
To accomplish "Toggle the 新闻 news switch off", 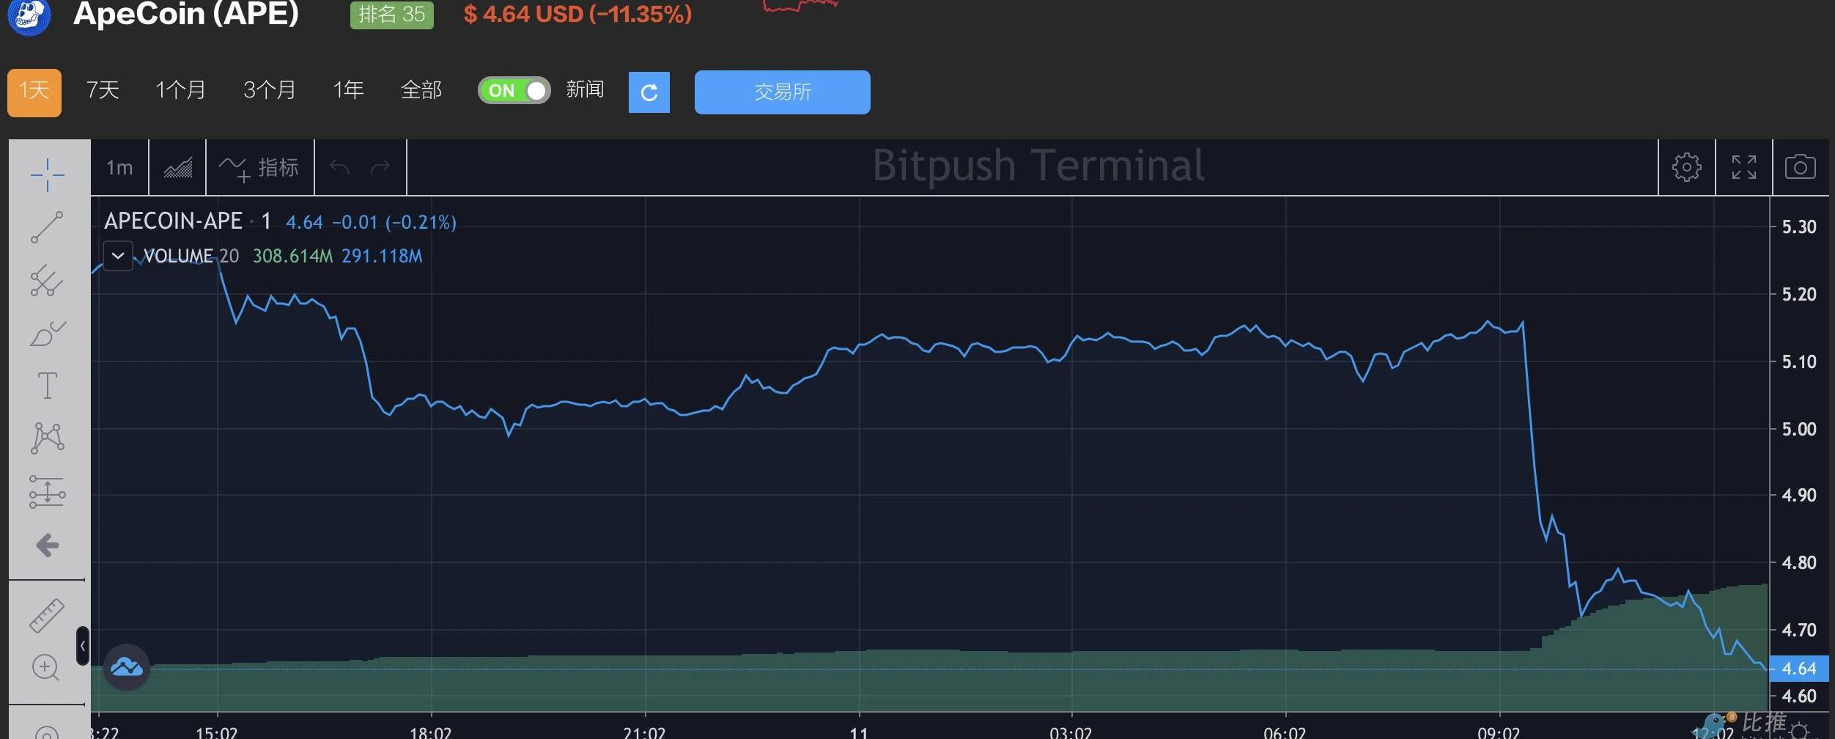I will pos(514,91).
